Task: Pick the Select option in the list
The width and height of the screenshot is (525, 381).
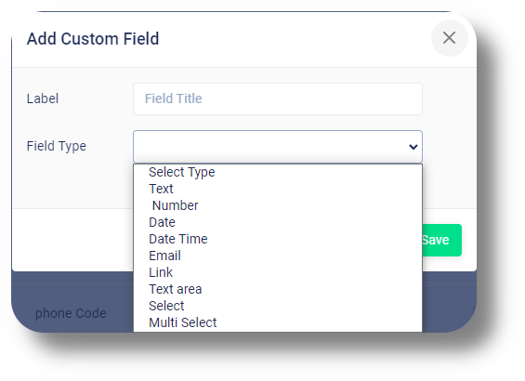Action: pyautogui.click(x=278, y=306)
